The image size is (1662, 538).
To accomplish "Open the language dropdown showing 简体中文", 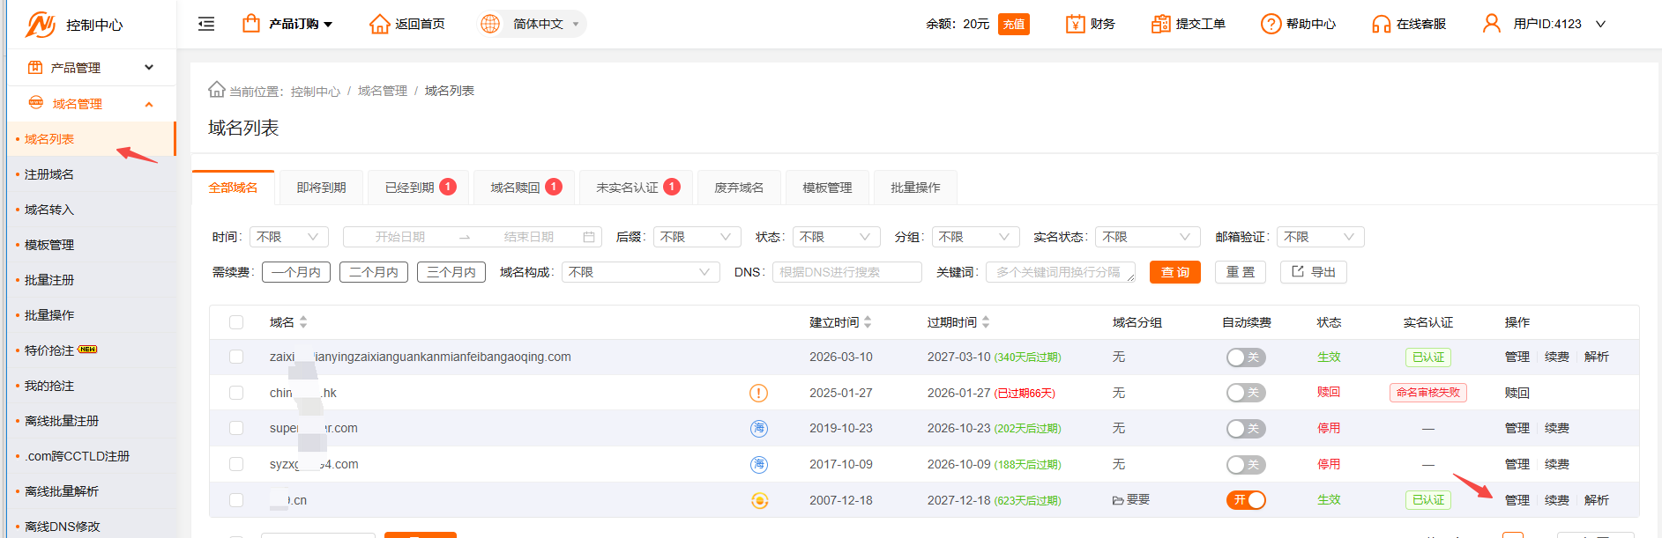I will tap(533, 24).
